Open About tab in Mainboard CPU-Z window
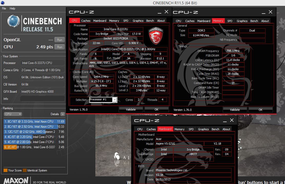 (x=226, y=129)
